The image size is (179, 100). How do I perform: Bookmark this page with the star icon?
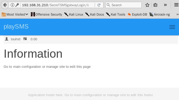pos(147,5)
